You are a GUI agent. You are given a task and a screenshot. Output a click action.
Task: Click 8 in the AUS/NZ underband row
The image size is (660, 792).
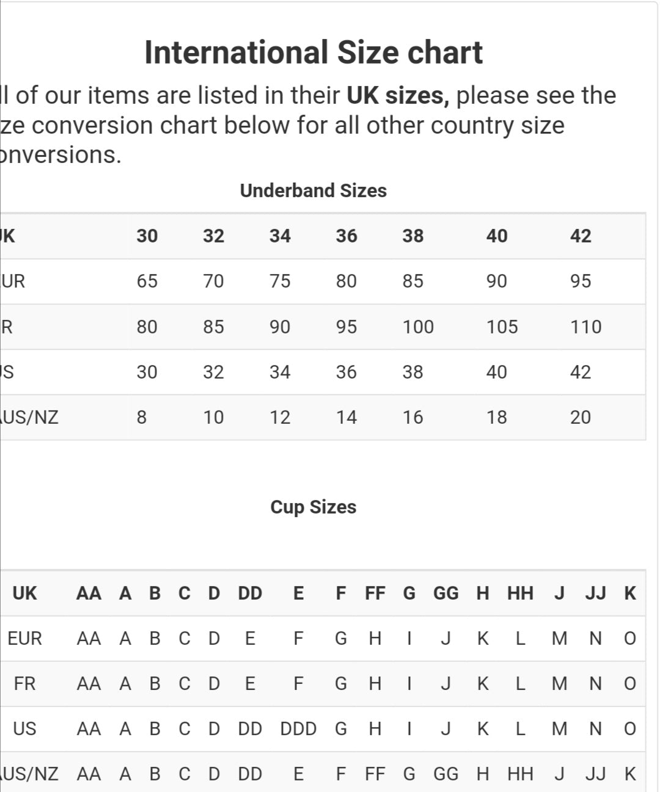pyautogui.click(x=142, y=417)
